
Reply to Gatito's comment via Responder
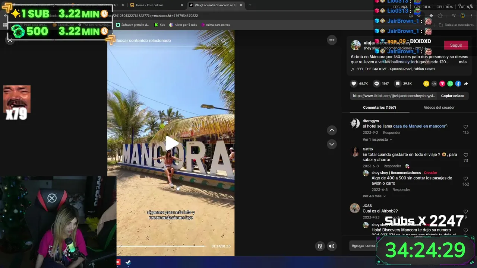coord(392,166)
